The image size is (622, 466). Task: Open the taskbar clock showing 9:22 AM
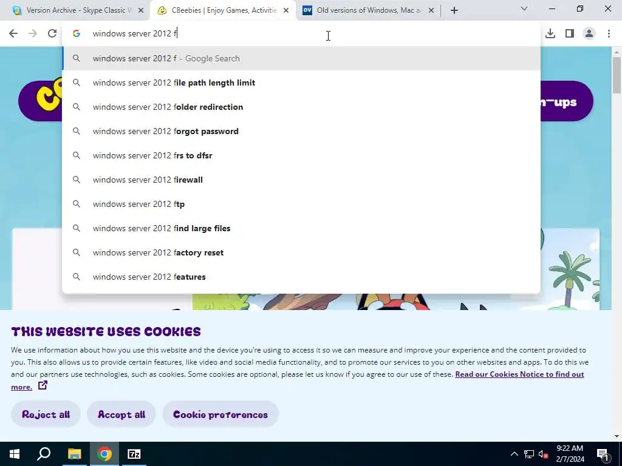tap(570, 454)
